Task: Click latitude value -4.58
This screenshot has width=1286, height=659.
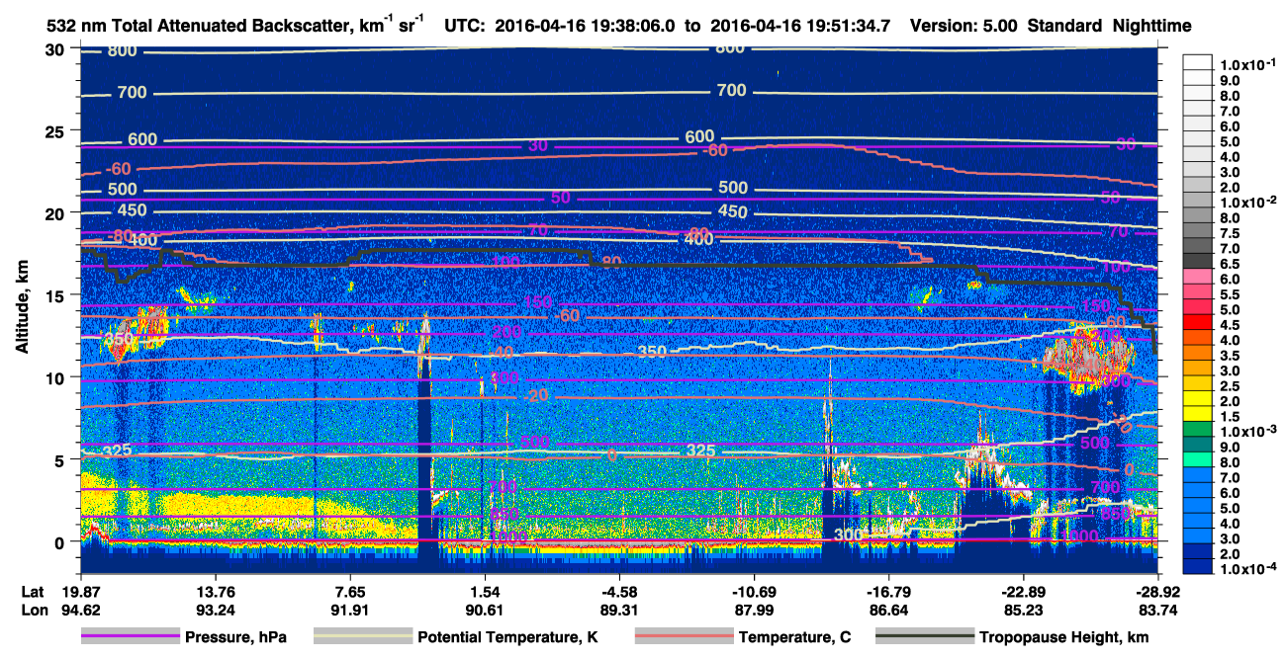Action: tap(618, 592)
